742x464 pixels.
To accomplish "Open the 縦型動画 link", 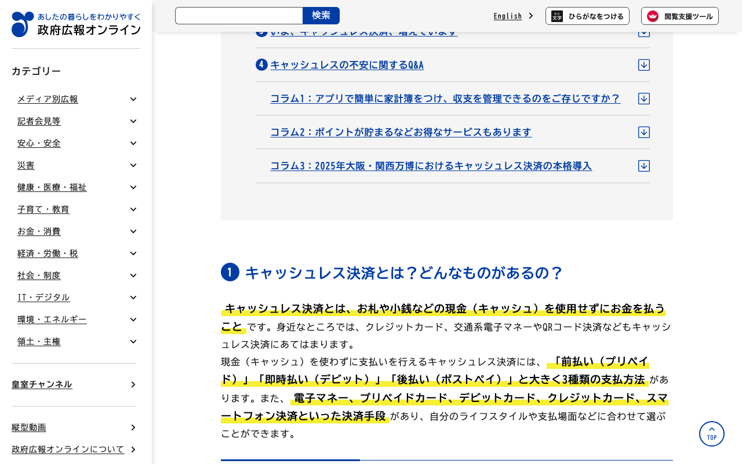I will (29, 427).
